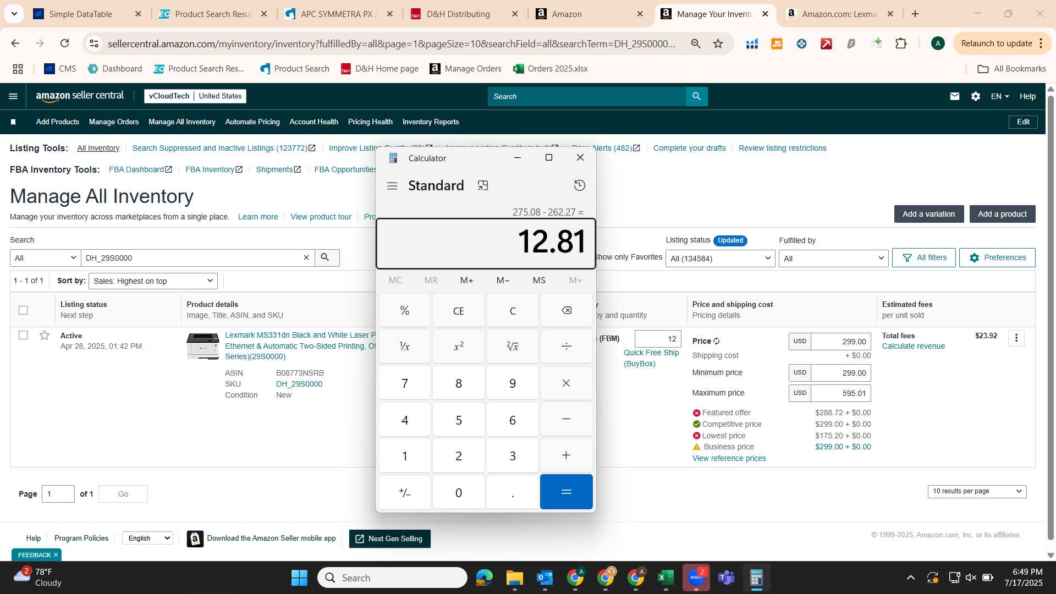This screenshot has height=594, width=1056.
Task: Open the bookmark flag icon in navigation bar
Action: click(x=13, y=122)
